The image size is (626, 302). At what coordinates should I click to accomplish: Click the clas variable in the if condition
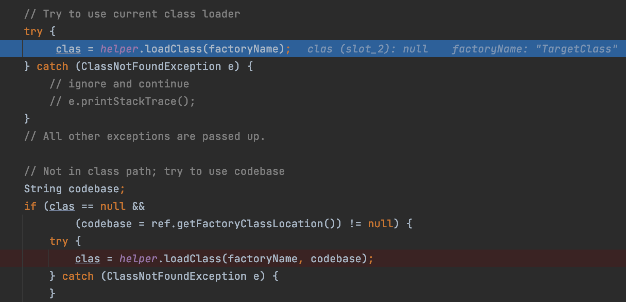tap(62, 206)
